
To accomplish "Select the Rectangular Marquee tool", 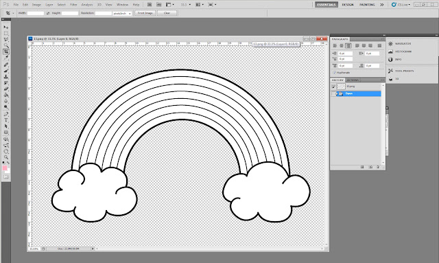I will (x=6, y=34).
